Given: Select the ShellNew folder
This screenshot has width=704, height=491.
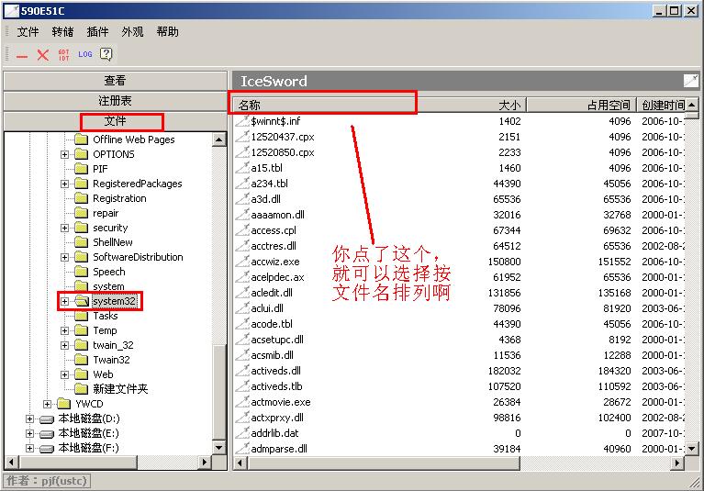Looking at the screenshot, I should [113, 242].
